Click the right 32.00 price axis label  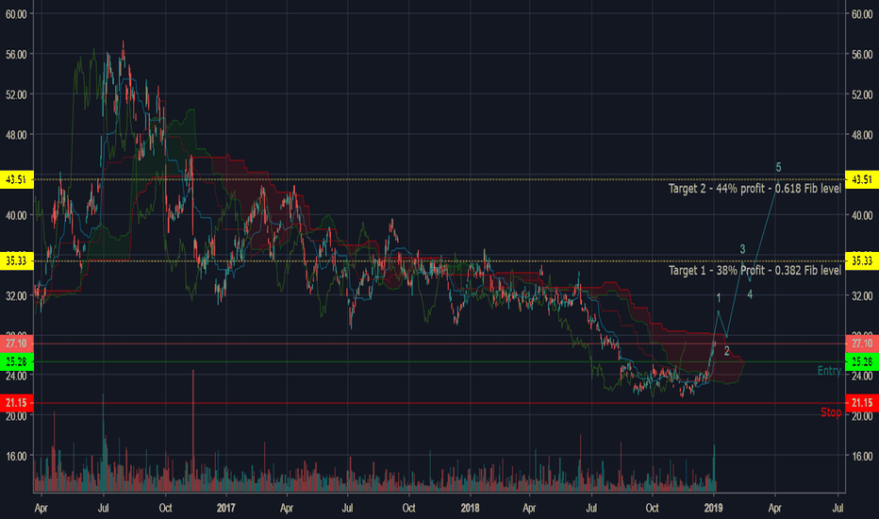(x=862, y=295)
